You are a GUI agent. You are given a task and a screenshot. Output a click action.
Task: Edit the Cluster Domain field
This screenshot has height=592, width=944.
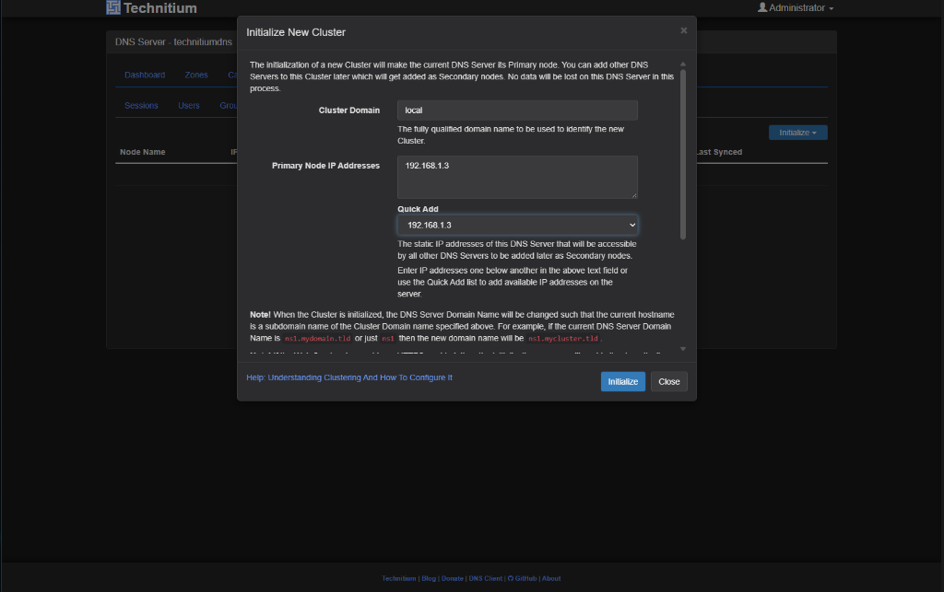click(517, 110)
